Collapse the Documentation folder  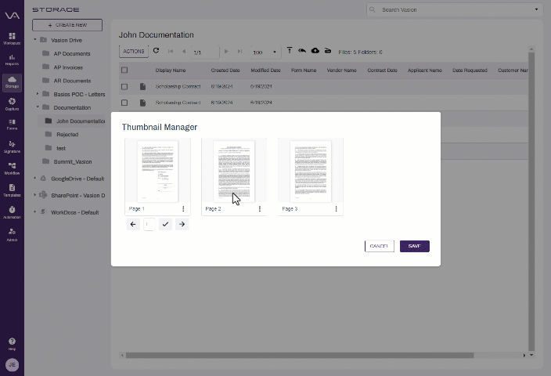tap(38, 107)
